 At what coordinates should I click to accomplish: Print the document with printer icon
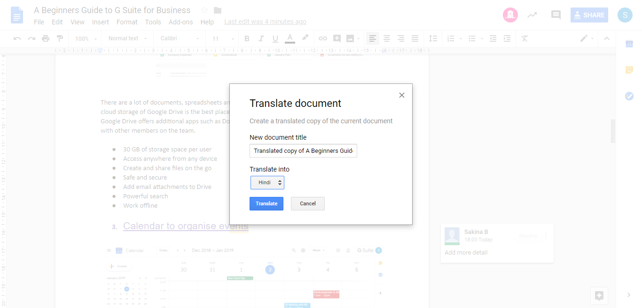coord(46,38)
